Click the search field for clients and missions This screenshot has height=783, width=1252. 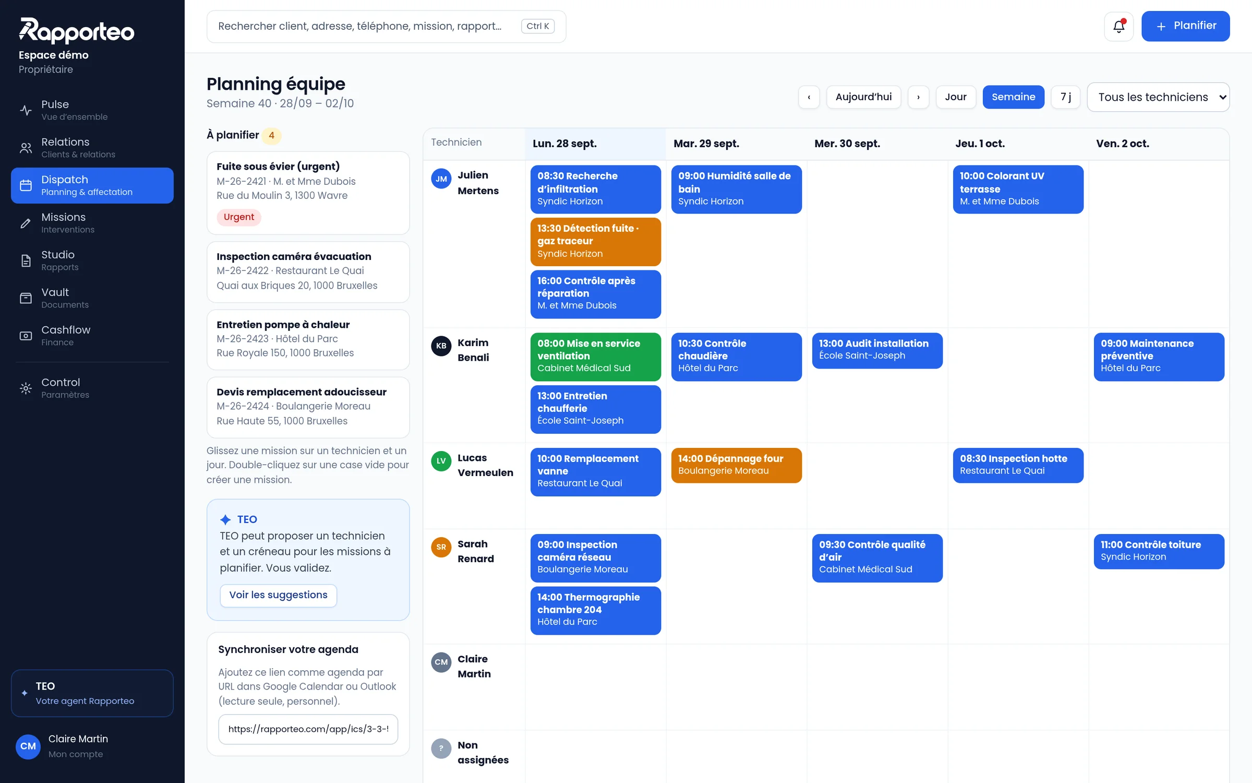[386, 26]
